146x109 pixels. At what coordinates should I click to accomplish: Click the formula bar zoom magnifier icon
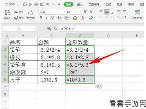pos(49,29)
